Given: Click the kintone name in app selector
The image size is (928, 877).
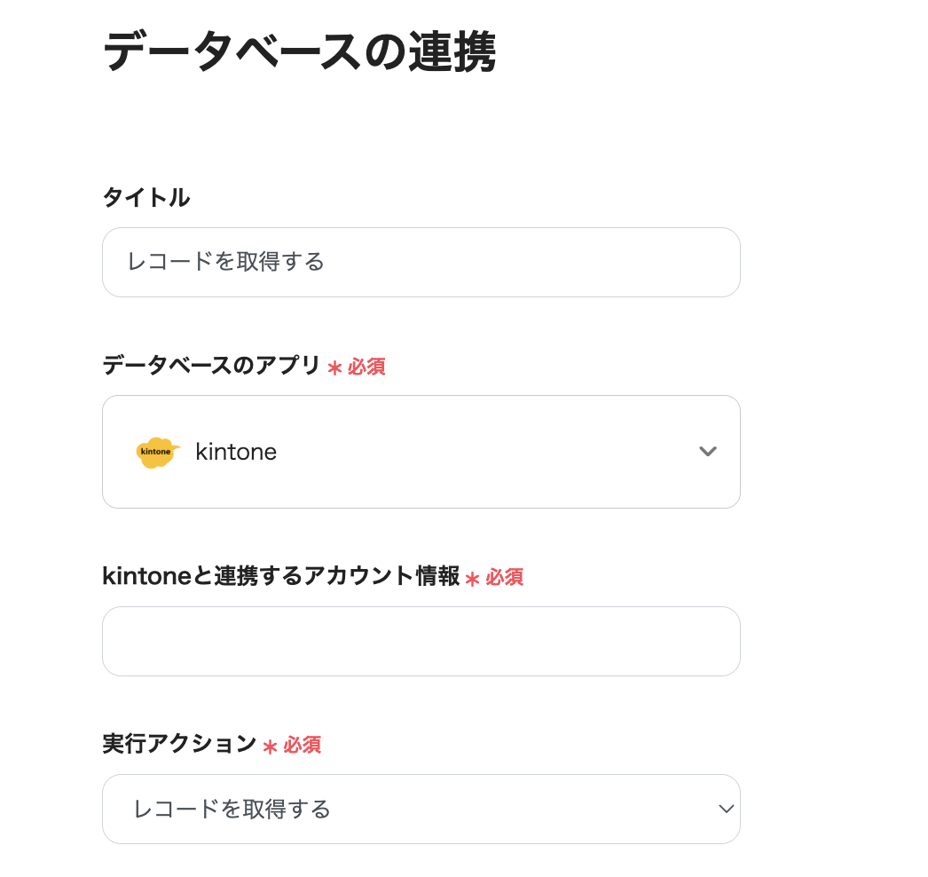Looking at the screenshot, I should (x=236, y=452).
